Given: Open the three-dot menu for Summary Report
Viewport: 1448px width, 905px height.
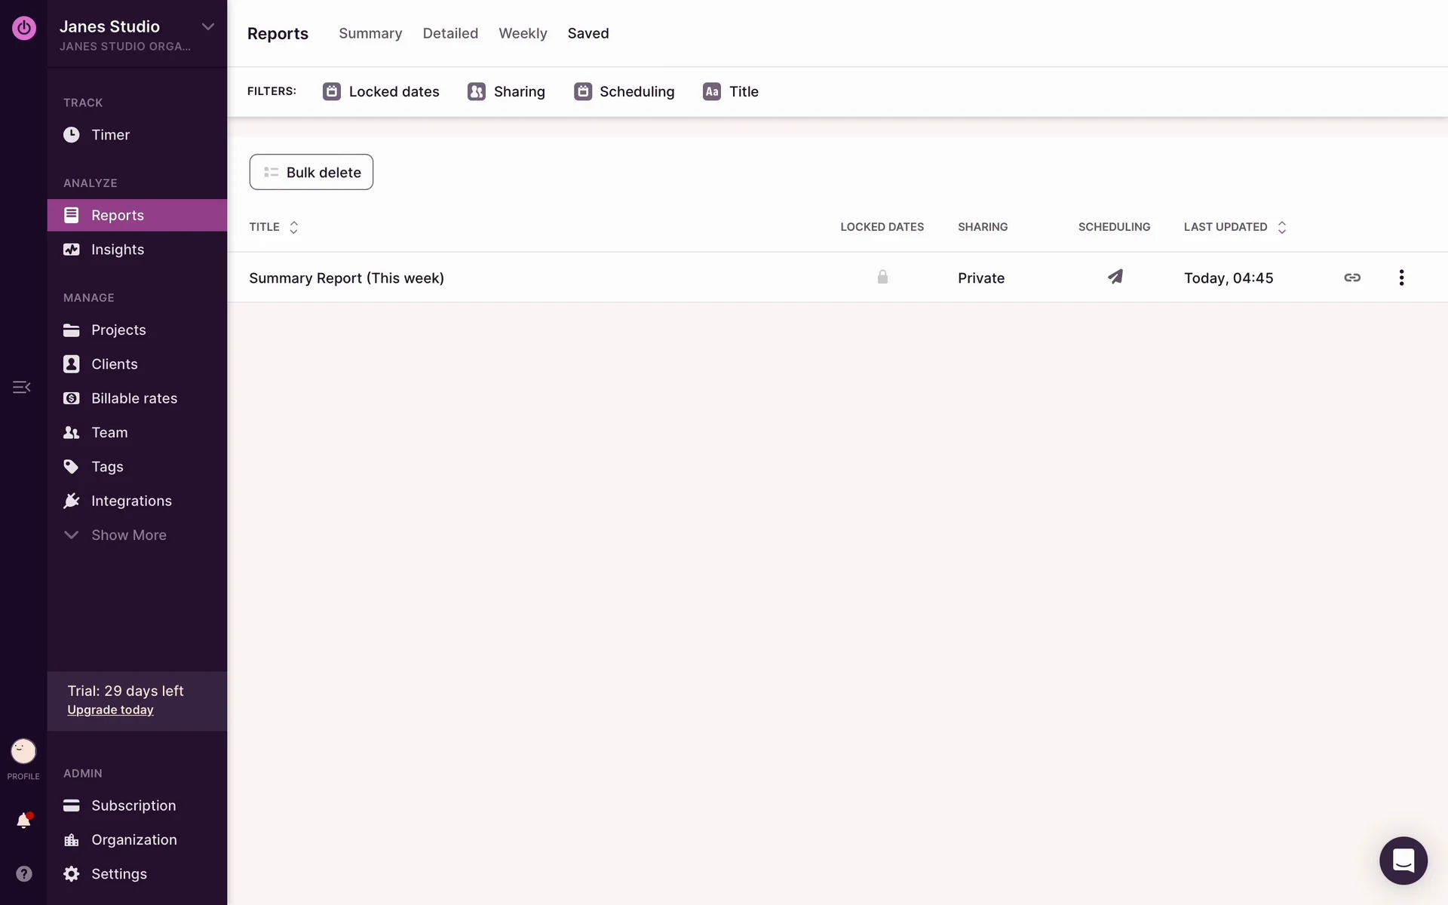Looking at the screenshot, I should click(1401, 278).
